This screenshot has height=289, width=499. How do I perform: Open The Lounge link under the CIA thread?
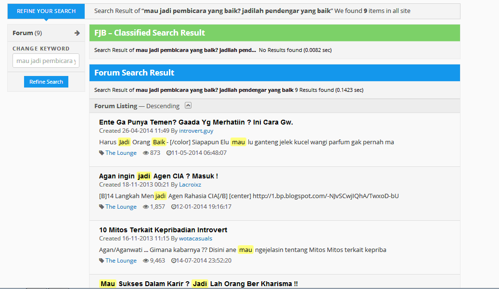pyautogui.click(x=121, y=207)
